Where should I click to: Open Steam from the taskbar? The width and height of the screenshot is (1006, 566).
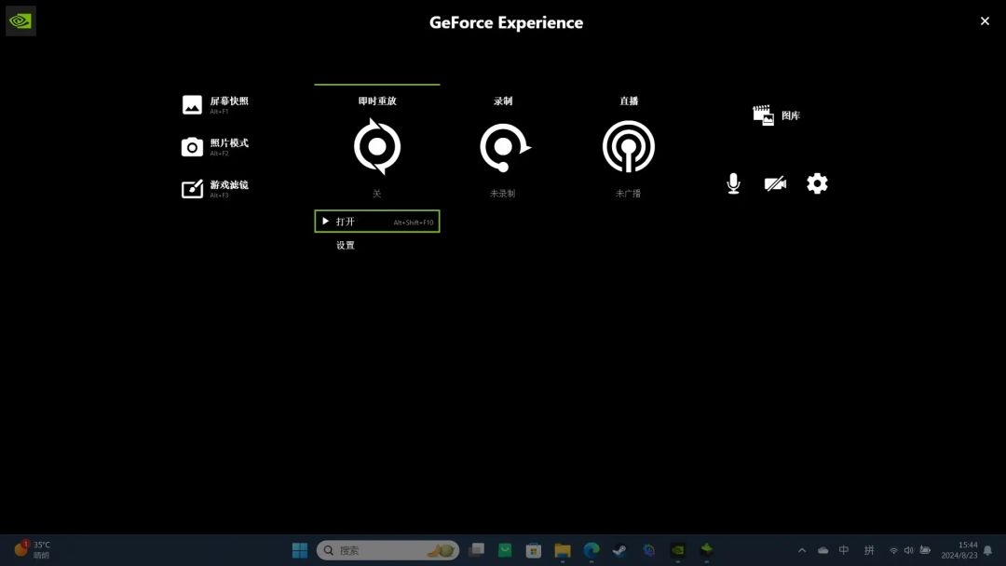(x=619, y=550)
